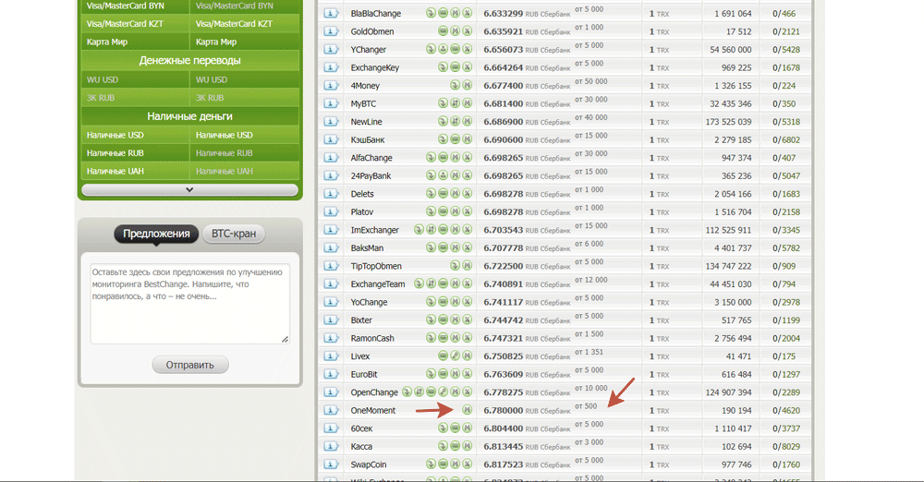Viewport: 924px width, 482px height.
Task: Click minimum 'от 500' in OneMoment row
Action: 586,406
